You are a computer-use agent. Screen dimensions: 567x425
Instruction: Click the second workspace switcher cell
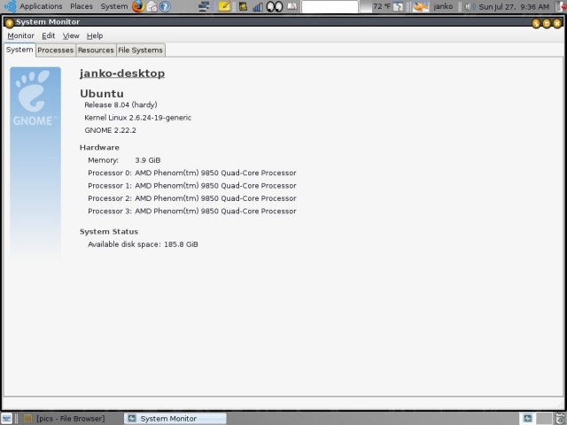[x=544, y=419]
